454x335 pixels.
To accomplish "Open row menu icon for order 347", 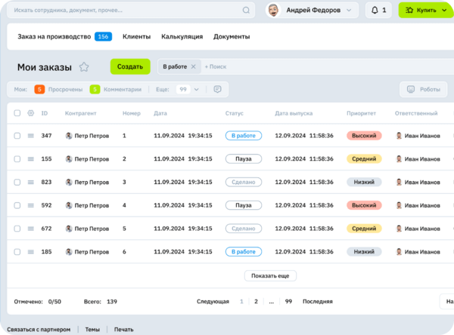I will 31,136.
